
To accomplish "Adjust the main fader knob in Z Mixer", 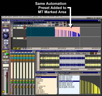I will 3,92.
